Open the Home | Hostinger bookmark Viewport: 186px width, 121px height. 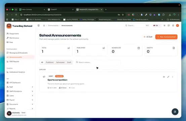[87, 19]
